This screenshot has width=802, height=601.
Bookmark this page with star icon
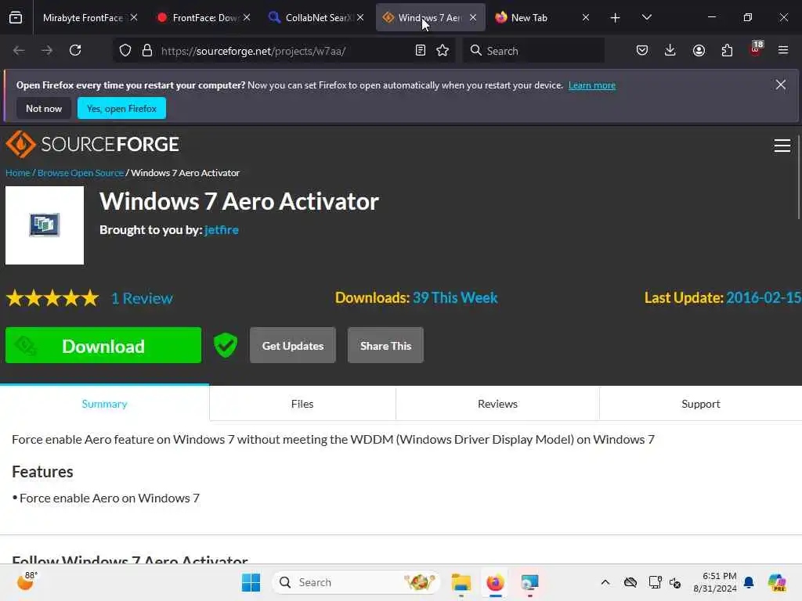pyautogui.click(x=443, y=51)
